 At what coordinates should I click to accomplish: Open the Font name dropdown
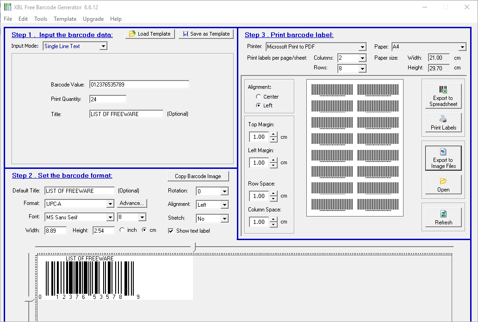click(110, 217)
